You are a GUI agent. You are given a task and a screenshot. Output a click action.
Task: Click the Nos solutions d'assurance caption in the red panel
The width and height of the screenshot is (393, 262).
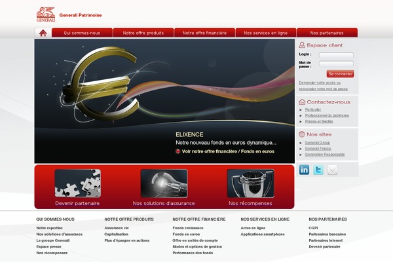coord(164,203)
